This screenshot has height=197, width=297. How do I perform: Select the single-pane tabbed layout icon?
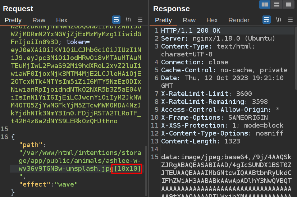(288, 4)
